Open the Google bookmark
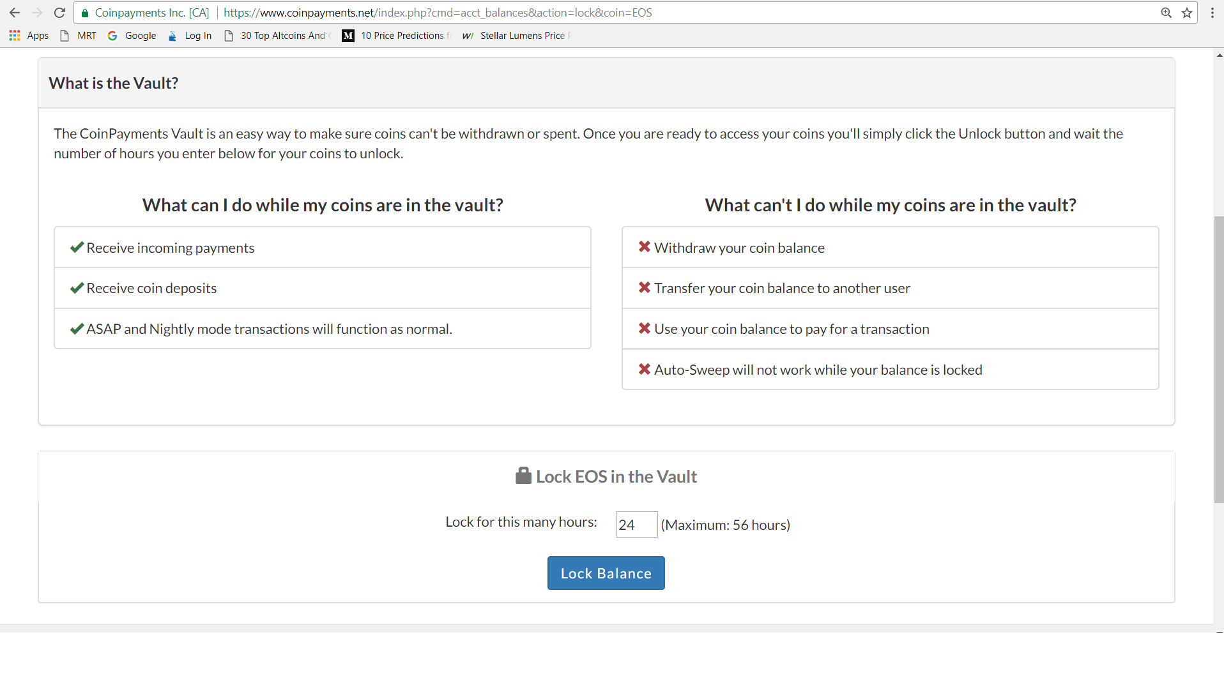1224x678 pixels. coord(132,36)
